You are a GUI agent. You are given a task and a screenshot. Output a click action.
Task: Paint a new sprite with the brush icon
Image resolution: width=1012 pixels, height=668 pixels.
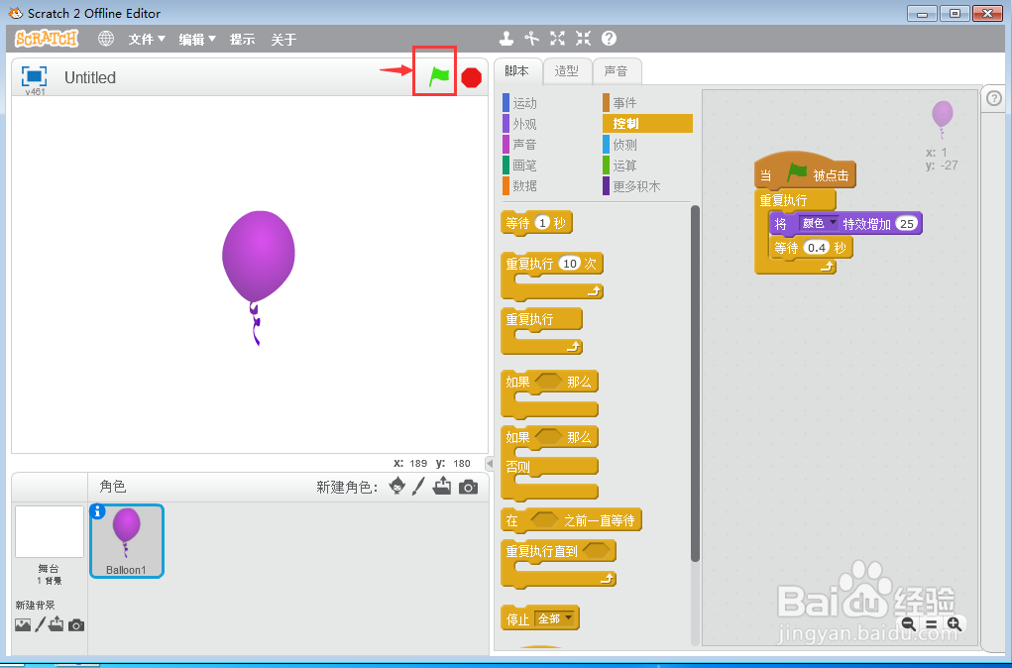[x=416, y=486]
